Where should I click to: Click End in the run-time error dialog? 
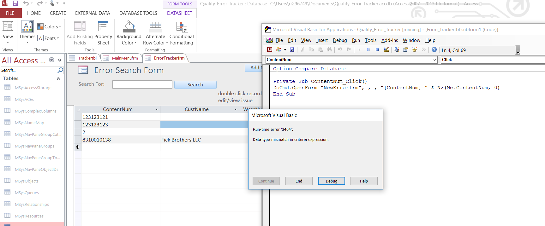(299, 181)
